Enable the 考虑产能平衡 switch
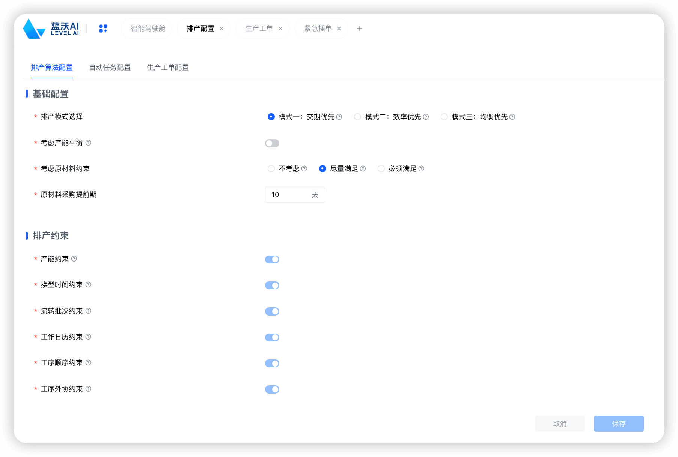This screenshot has height=457, width=678. pos(272,143)
